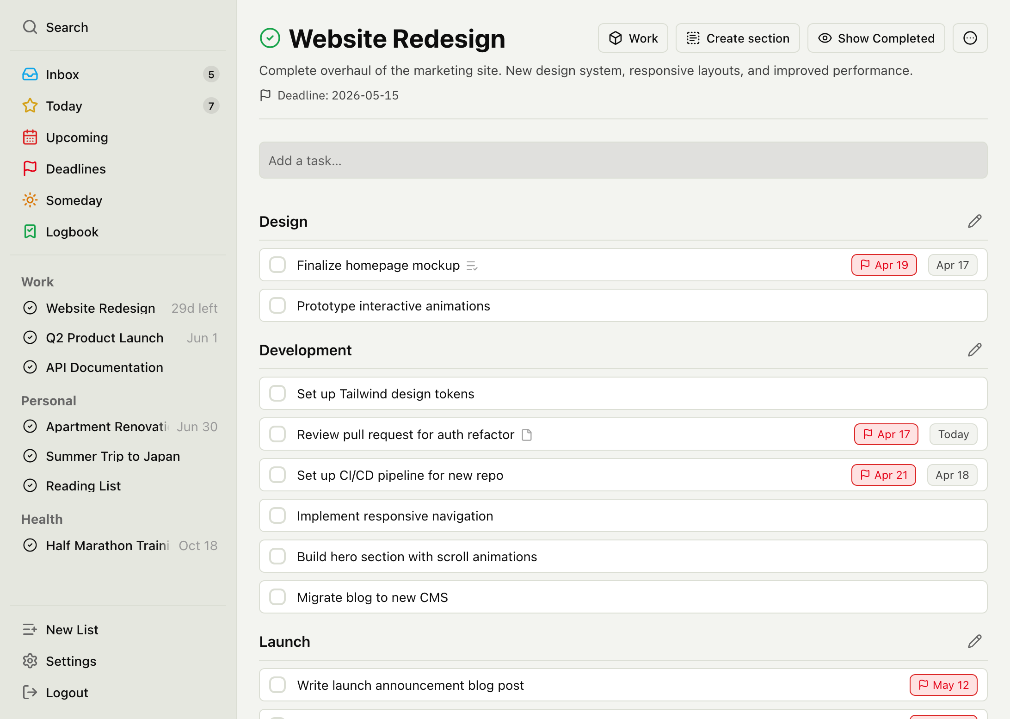
Task: Check off Finalize homepage mockup
Action: point(277,265)
